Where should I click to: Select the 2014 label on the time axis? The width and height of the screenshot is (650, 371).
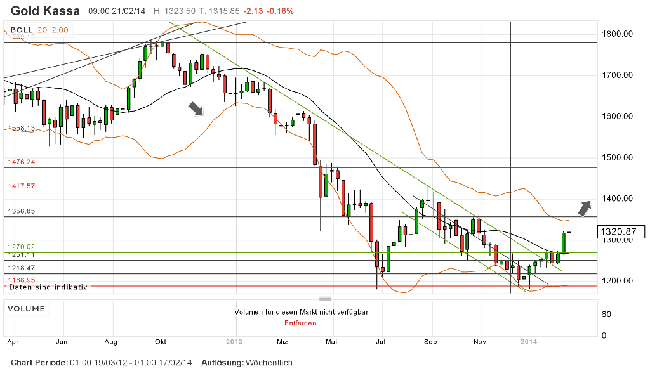pyautogui.click(x=531, y=341)
